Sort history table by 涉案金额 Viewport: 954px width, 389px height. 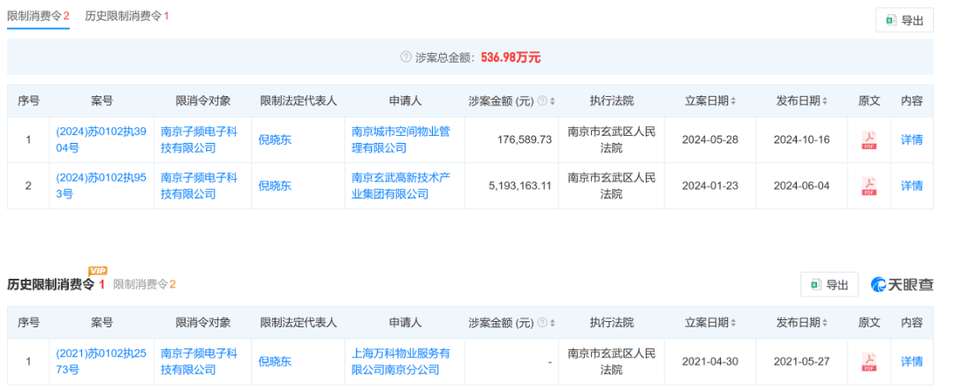pyautogui.click(x=552, y=323)
